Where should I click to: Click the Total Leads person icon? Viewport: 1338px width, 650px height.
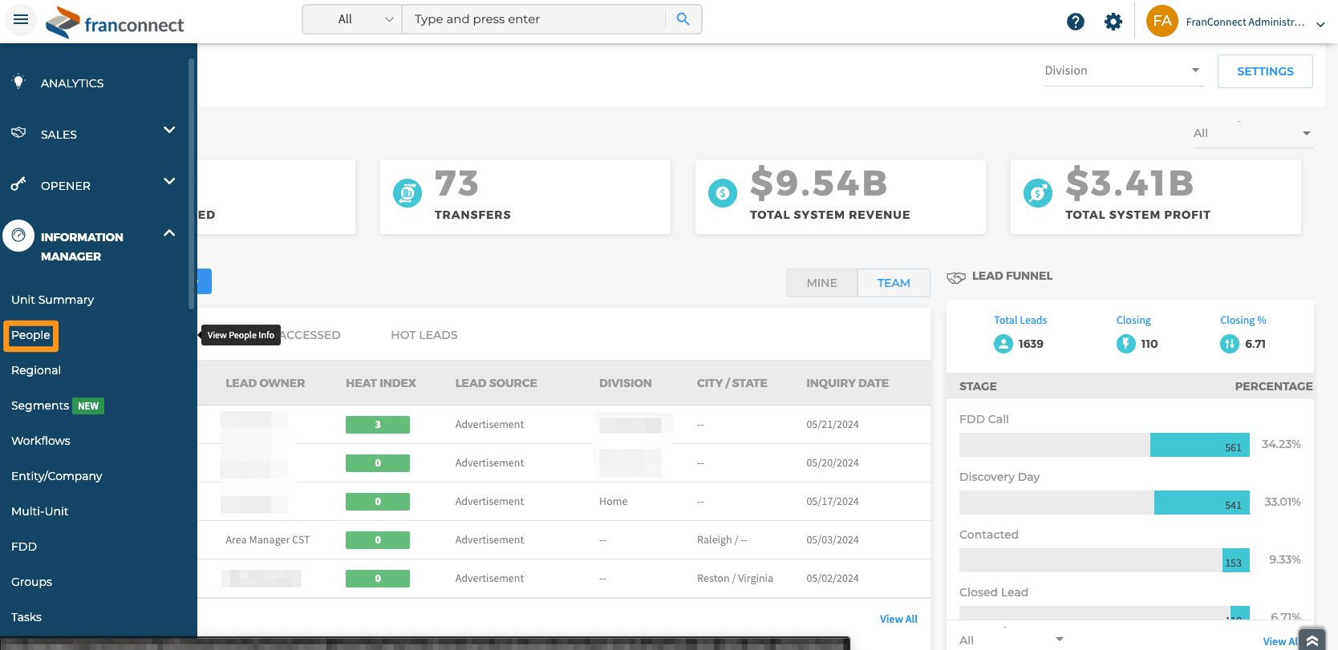pyautogui.click(x=1003, y=344)
